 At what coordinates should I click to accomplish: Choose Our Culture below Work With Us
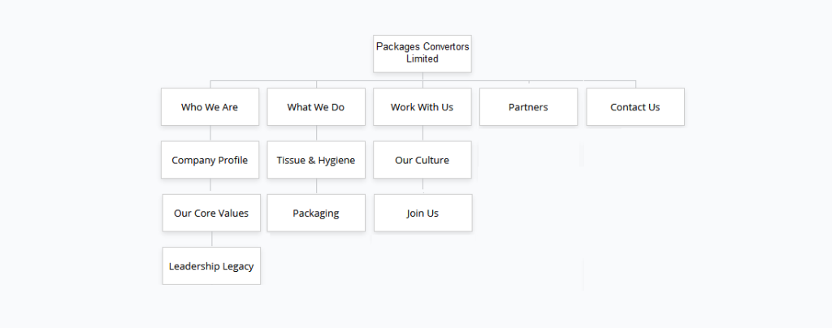pos(422,160)
